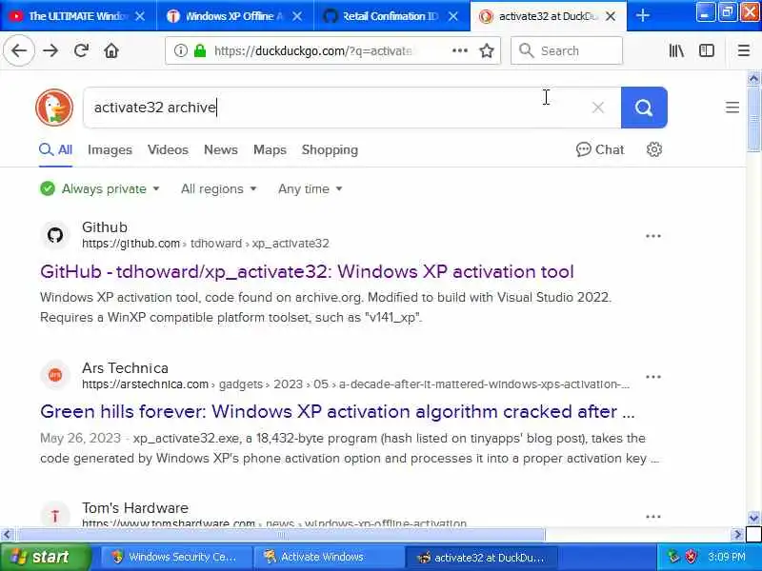Open GitHub tdhoward/xp_activate32 result link
The image size is (762, 571).
point(307,271)
